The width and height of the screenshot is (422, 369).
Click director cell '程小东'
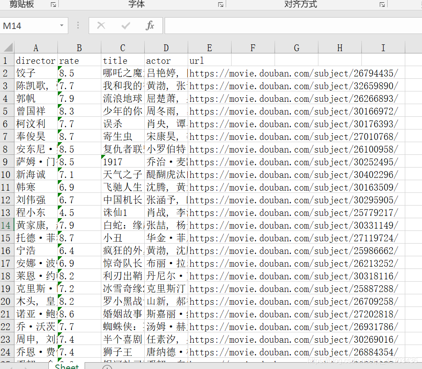tap(36, 212)
